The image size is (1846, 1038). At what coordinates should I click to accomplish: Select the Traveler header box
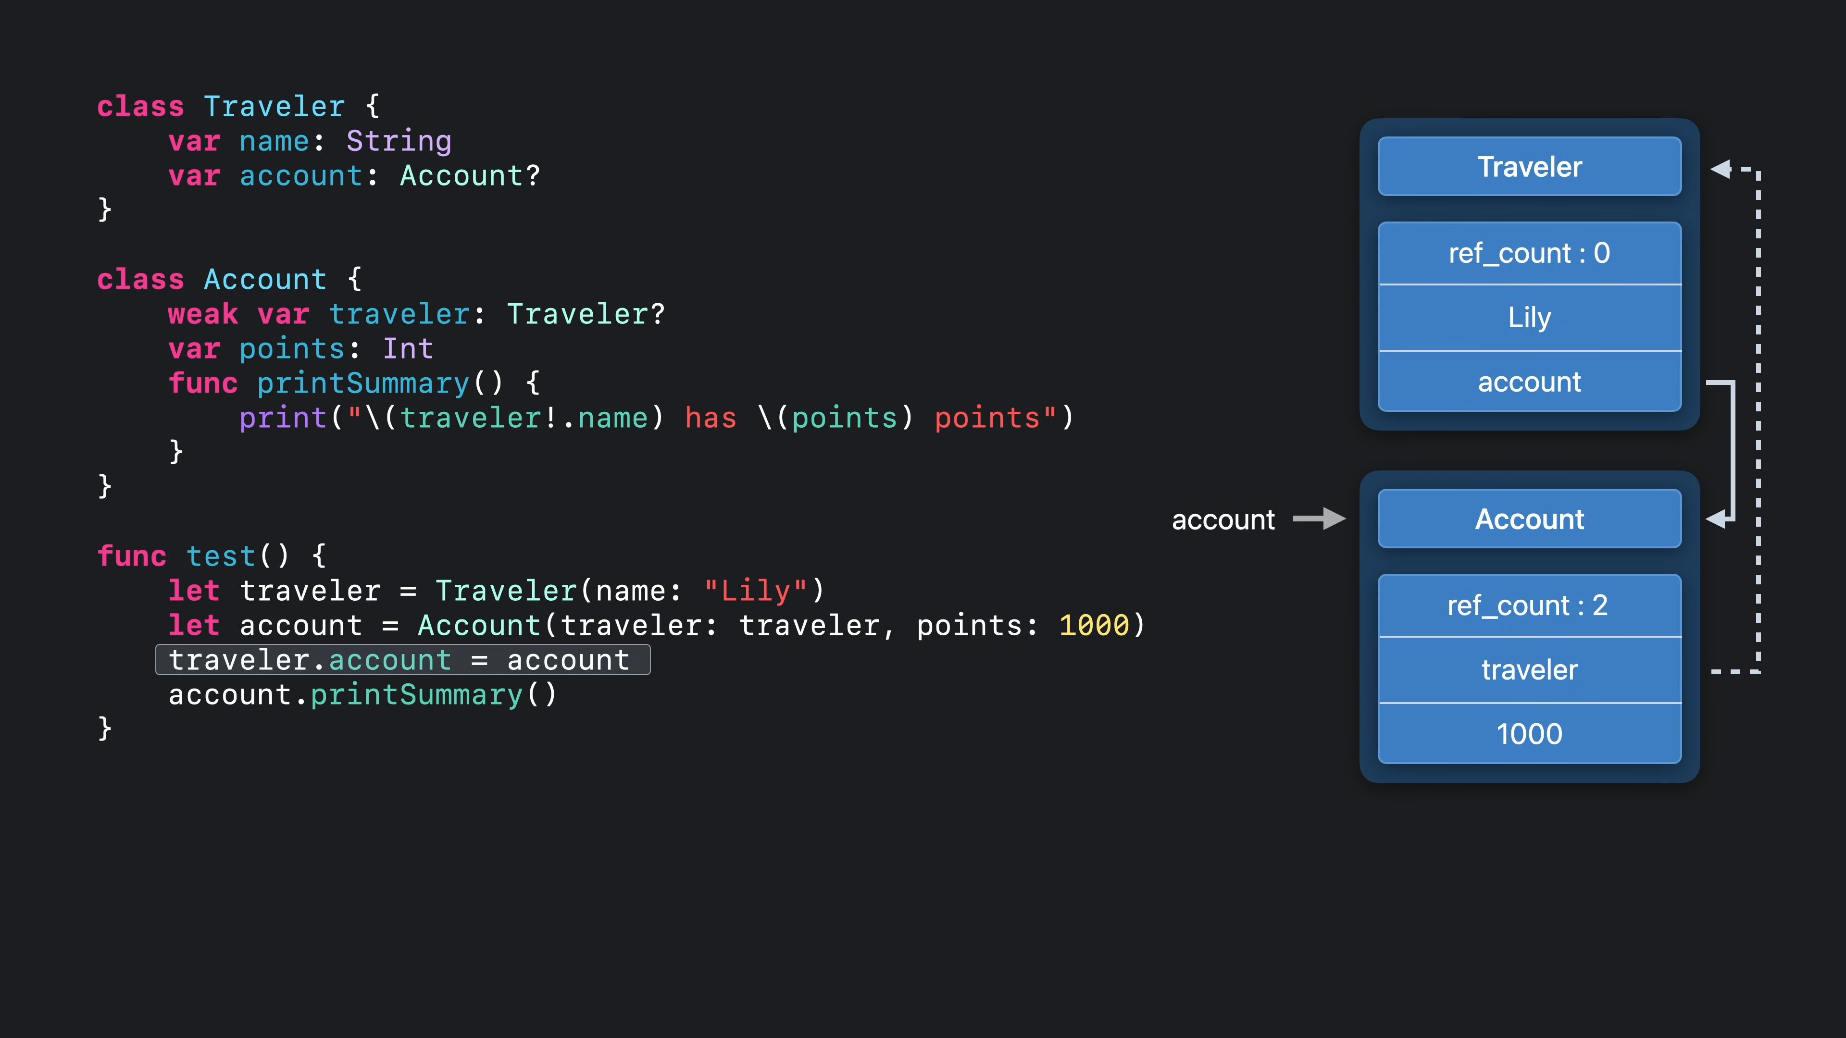[1529, 167]
